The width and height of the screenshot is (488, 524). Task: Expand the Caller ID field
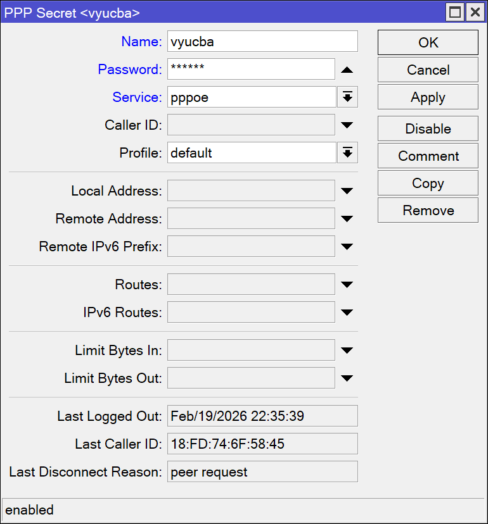pyautogui.click(x=347, y=125)
